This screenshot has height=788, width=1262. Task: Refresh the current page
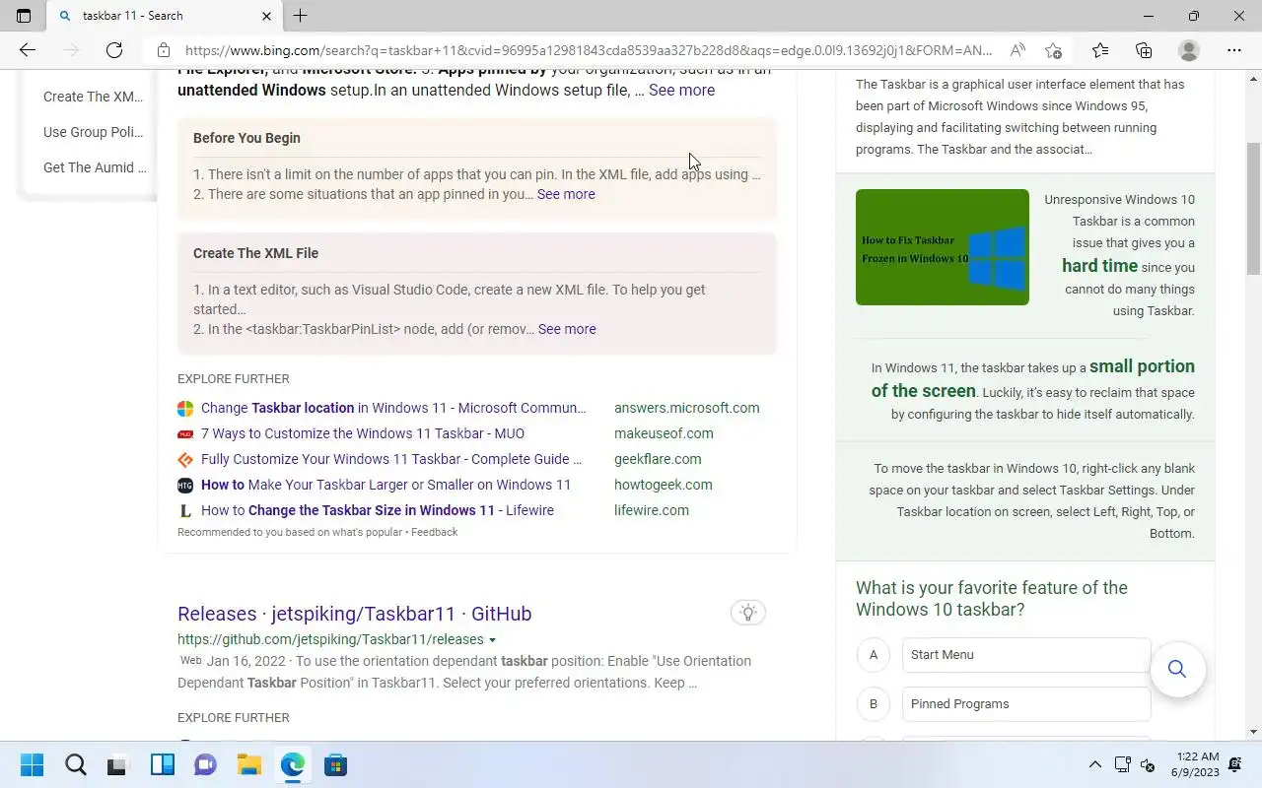click(114, 50)
